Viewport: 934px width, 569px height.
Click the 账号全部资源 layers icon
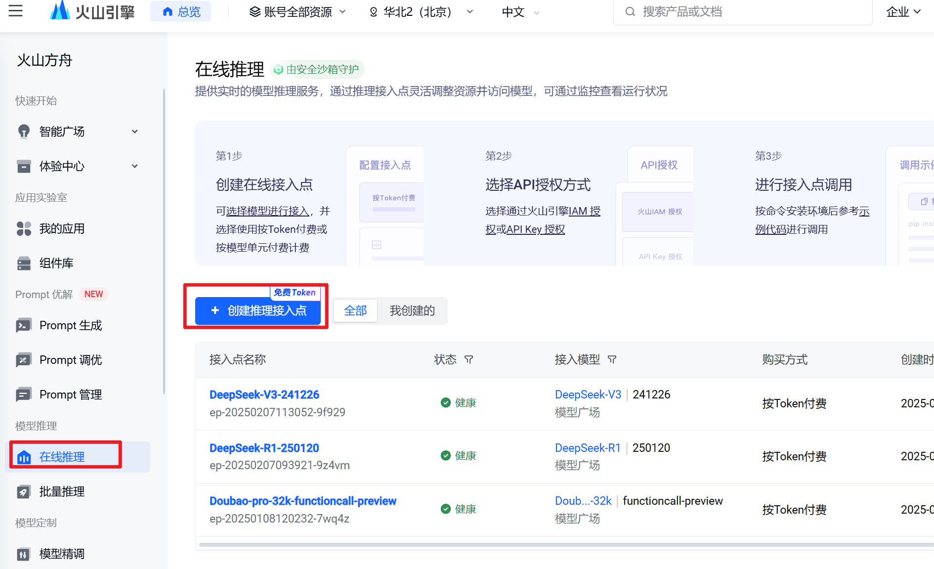[x=255, y=12]
